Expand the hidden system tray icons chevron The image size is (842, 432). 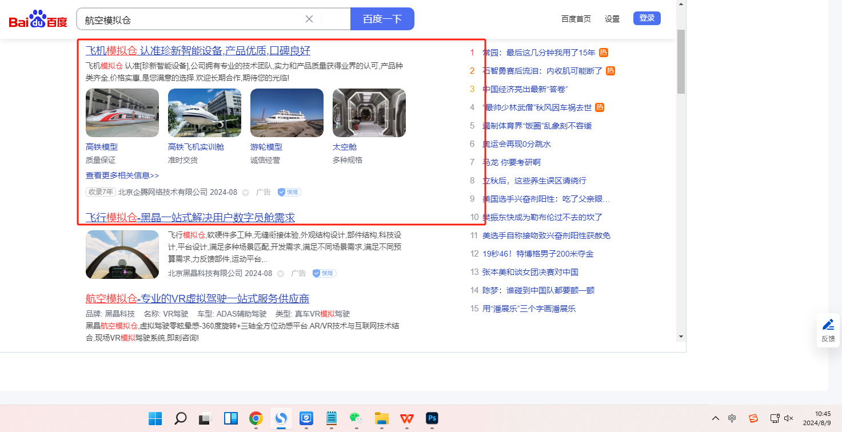pyautogui.click(x=715, y=418)
